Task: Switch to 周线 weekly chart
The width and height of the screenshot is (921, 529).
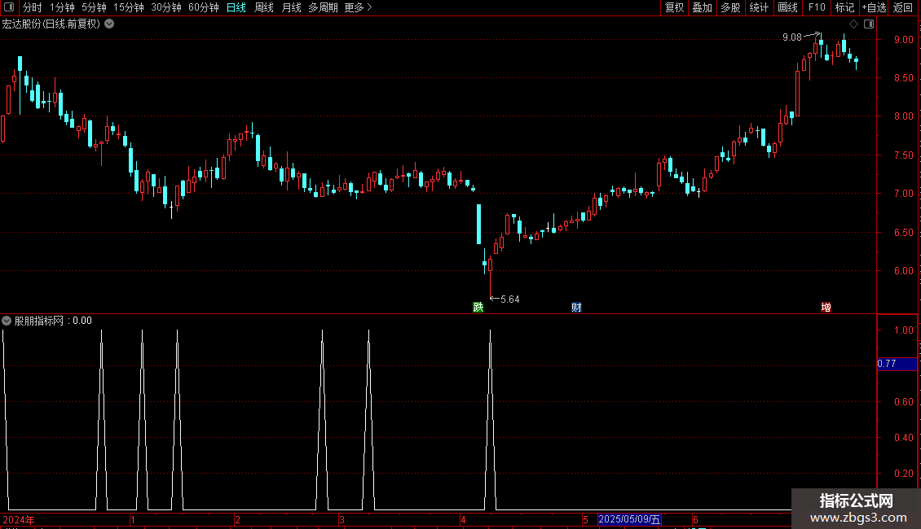Action: [x=264, y=7]
